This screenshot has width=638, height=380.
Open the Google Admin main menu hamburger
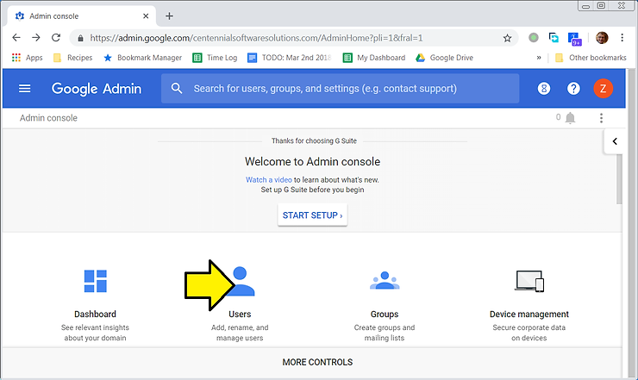click(x=25, y=88)
